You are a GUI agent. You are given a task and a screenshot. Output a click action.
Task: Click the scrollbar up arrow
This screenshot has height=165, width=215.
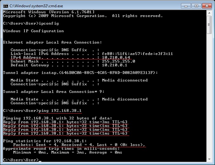pos(209,12)
